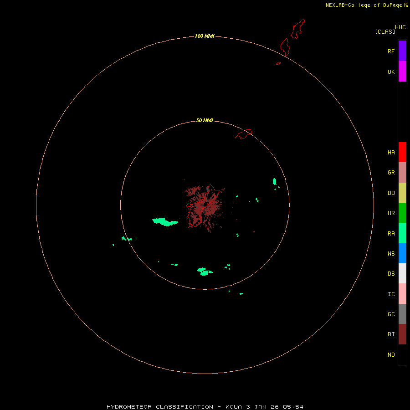Click the largest green rain echo south of the radar
The height and width of the screenshot is (410, 410).
(x=205, y=272)
